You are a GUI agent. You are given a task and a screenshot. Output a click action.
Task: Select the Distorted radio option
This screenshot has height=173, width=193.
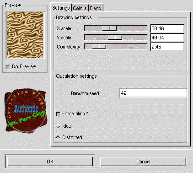point(58,138)
